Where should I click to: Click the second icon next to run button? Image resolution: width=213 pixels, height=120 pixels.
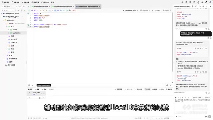click(32, 10)
